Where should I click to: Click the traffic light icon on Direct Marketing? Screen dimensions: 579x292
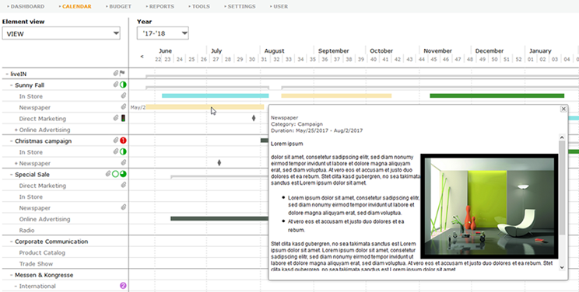(123, 118)
